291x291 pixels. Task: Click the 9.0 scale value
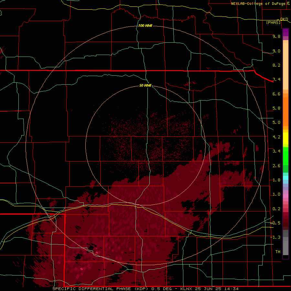point(276,51)
